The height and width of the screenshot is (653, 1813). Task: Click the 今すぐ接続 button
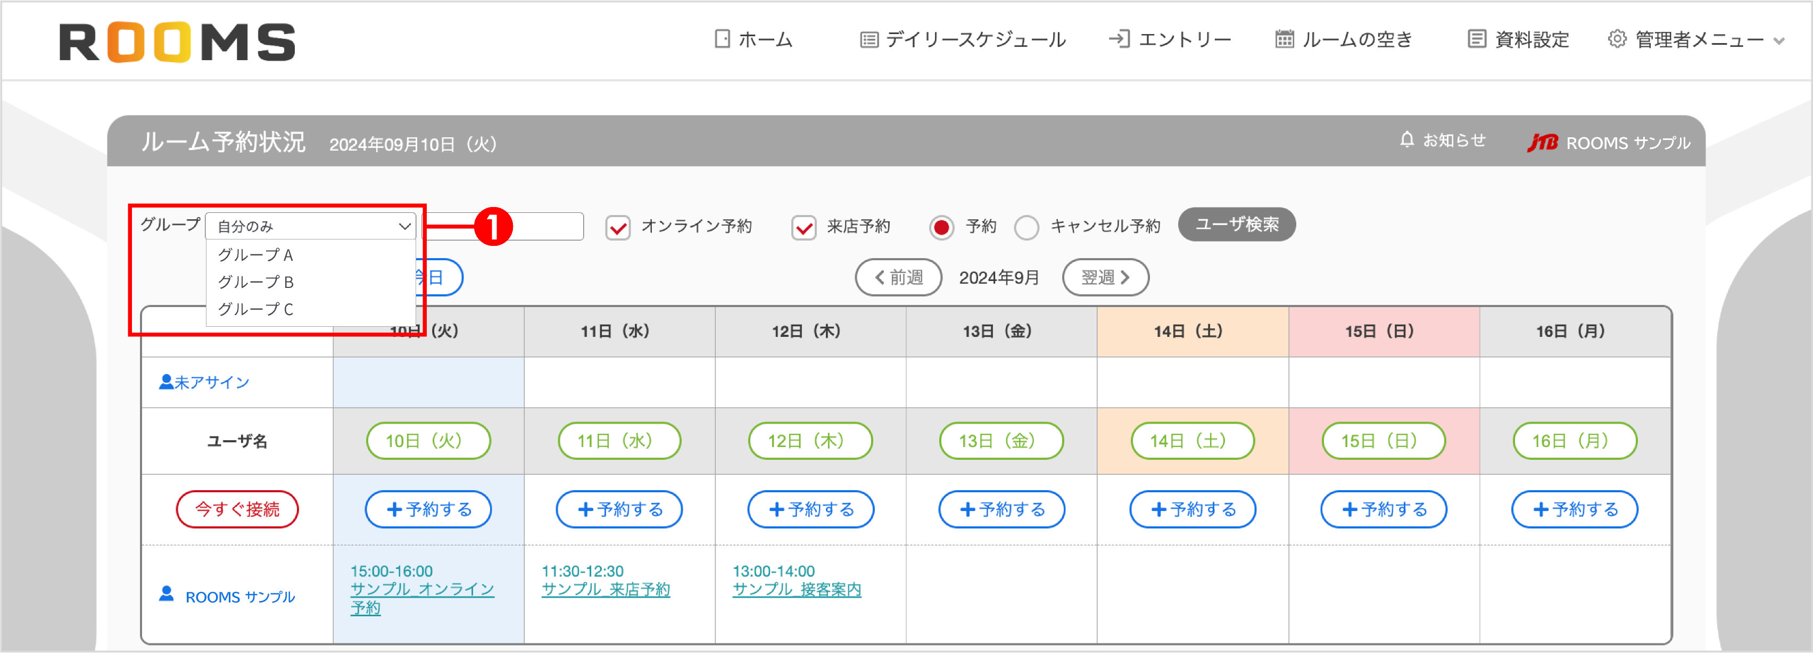[237, 509]
